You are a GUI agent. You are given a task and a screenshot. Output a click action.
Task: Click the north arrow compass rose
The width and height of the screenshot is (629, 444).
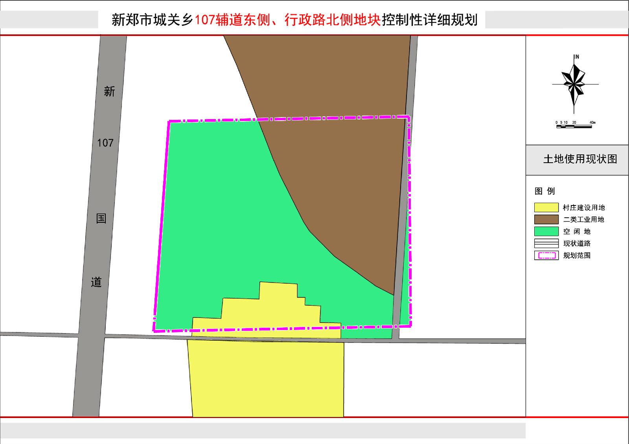coord(574,84)
